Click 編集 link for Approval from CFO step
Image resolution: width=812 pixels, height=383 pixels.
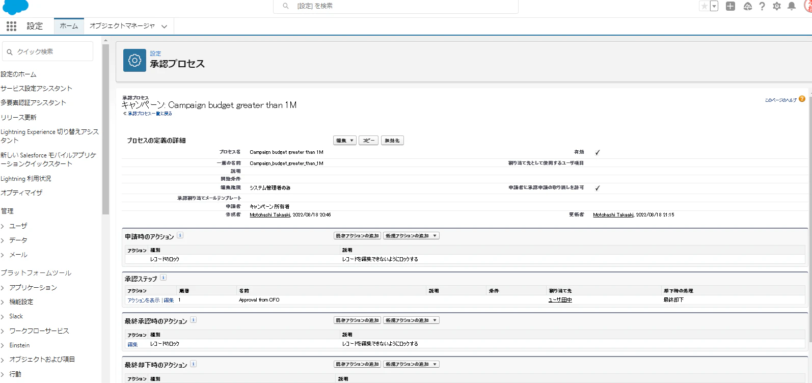pos(169,300)
